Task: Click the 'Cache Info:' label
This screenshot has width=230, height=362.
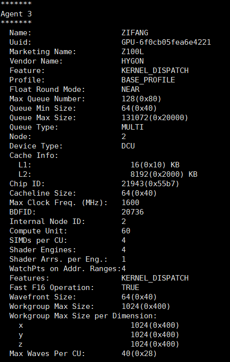Action: tap(34, 155)
